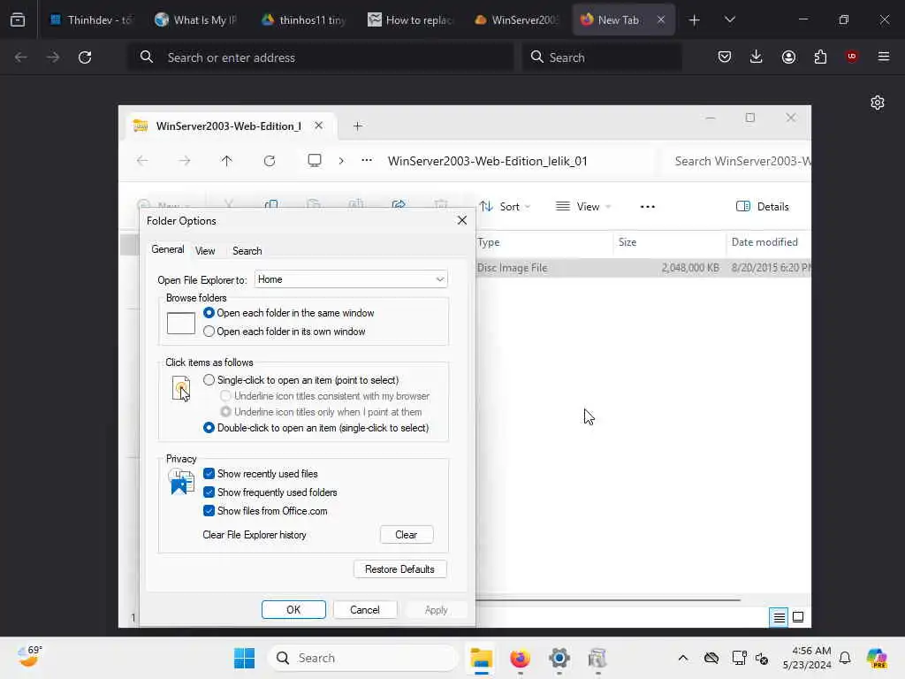Show hidden system tray icons
Screen dimensions: 905x679
[683, 658]
